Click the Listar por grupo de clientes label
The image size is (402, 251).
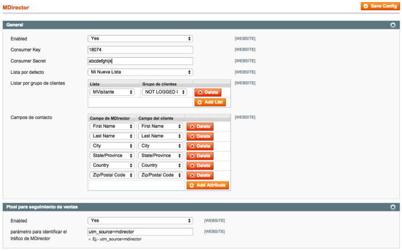(x=38, y=83)
